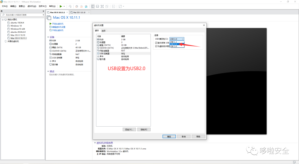Click the 移除(R) button
The height and width of the screenshot is (164, 299).
click(x=144, y=129)
